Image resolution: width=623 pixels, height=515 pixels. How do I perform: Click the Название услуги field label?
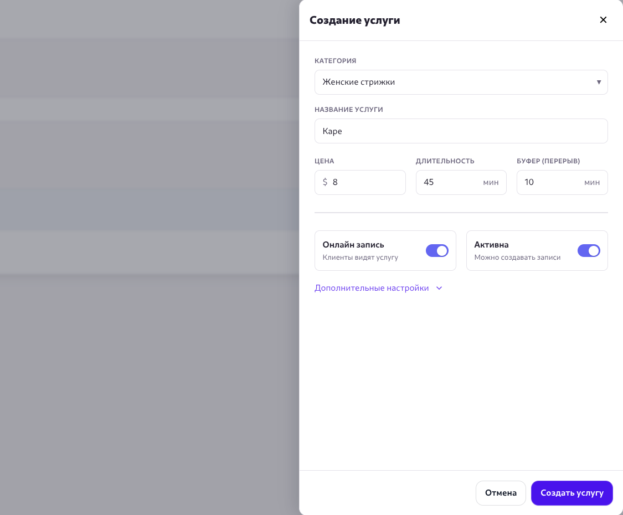pos(348,110)
